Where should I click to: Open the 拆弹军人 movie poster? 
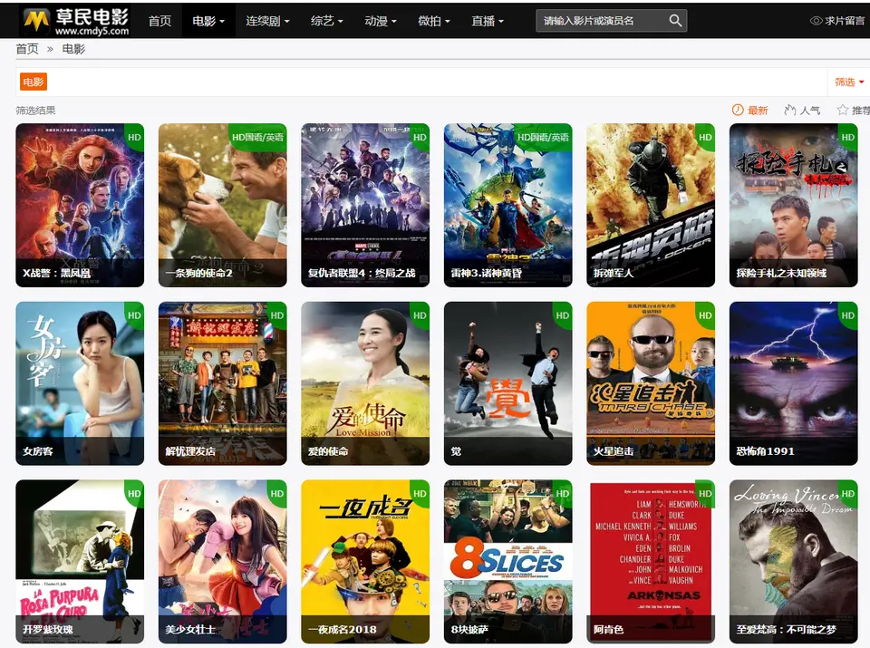pyautogui.click(x=651, y=205)
